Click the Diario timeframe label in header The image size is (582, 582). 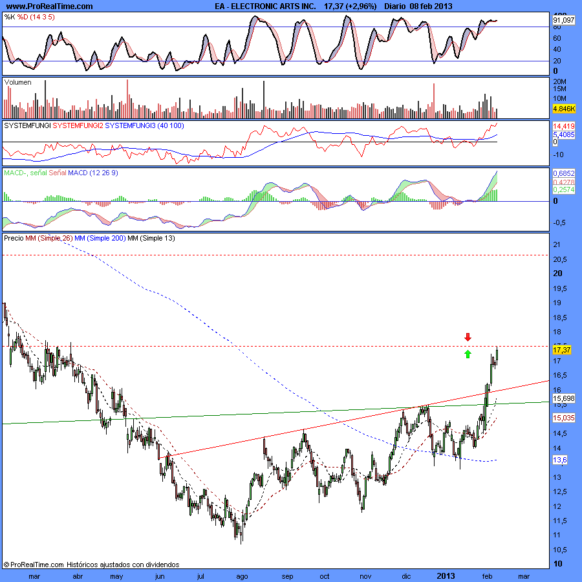click(395, 6)
